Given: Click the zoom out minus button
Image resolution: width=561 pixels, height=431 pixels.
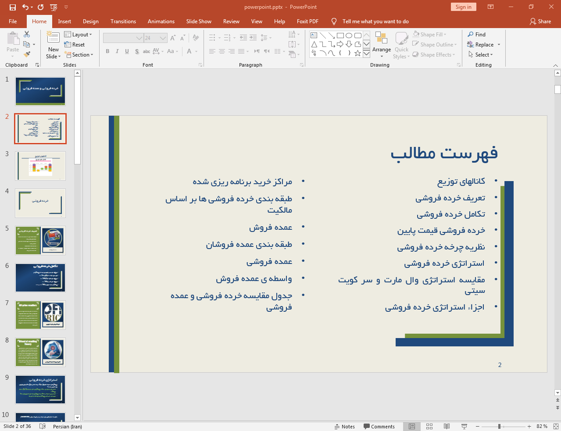Looking at the screenshot, I should (477, 426).
